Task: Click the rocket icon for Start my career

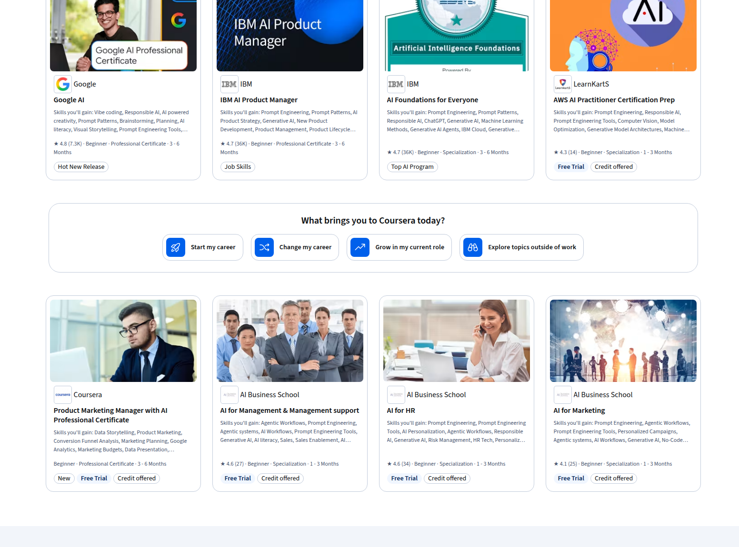Action: pyautogui.click(x=176, y=247)
